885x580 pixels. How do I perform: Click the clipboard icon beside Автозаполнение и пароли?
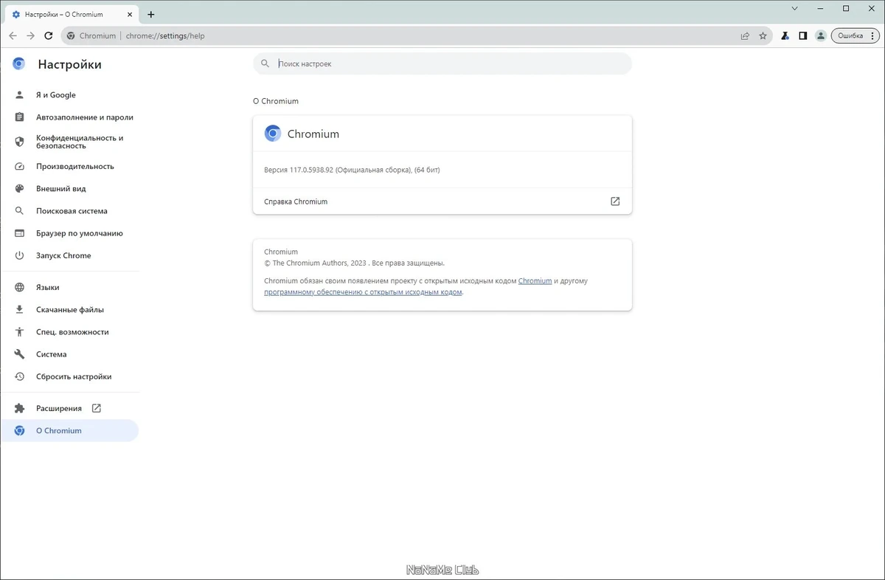(20, 117)
